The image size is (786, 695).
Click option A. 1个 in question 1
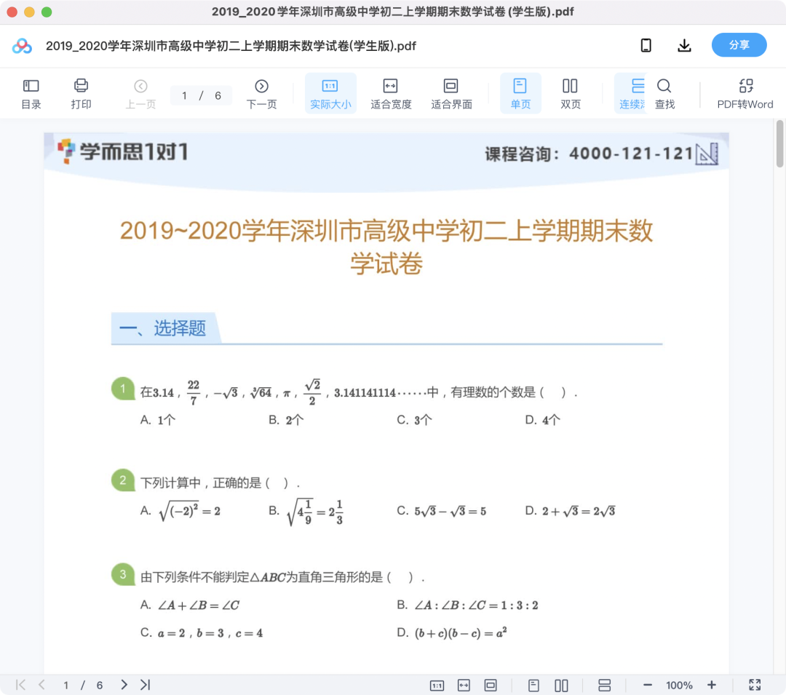pos(158,420)
